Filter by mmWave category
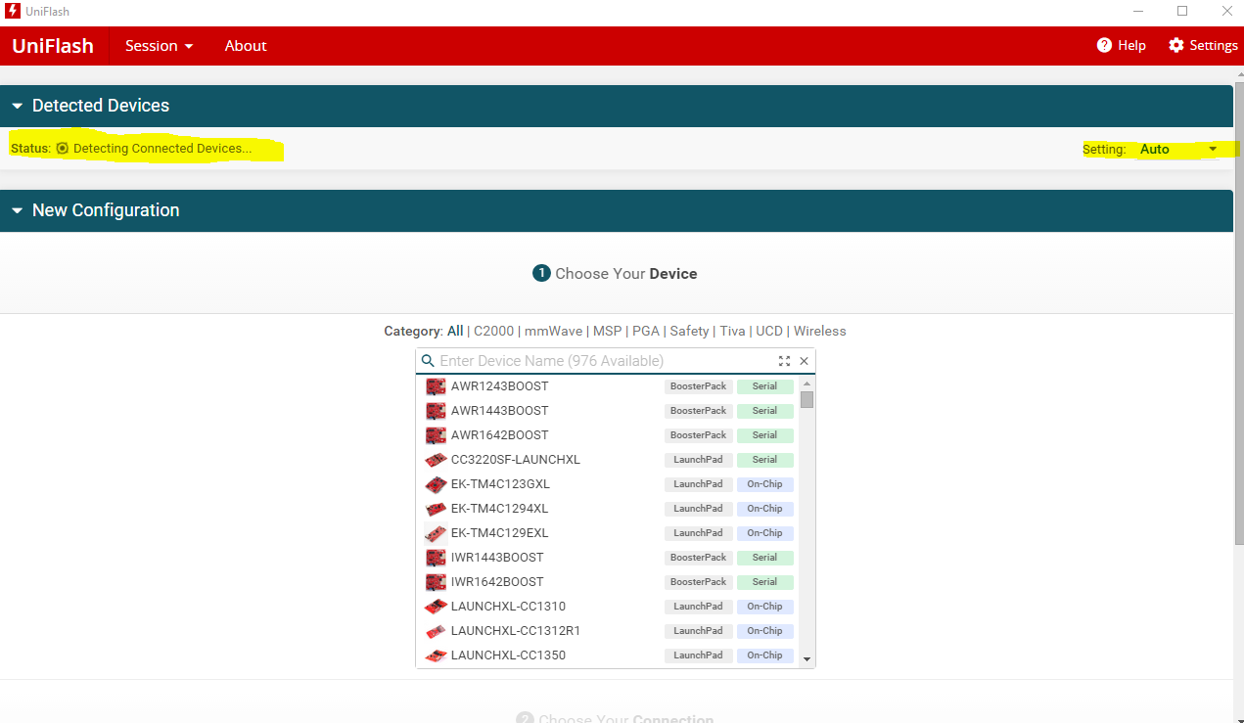The image size is (1244, 723). point(553,331)
